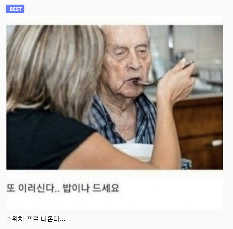Image resolution: width=233 pixels, height=229 pixels.
Task: Click the blue BEST badge
Action: [x=15, y=9]
